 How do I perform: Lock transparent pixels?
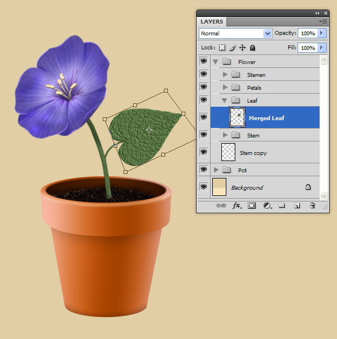point(222,48)
